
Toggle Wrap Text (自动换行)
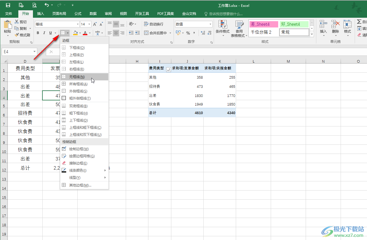(154, 24)
